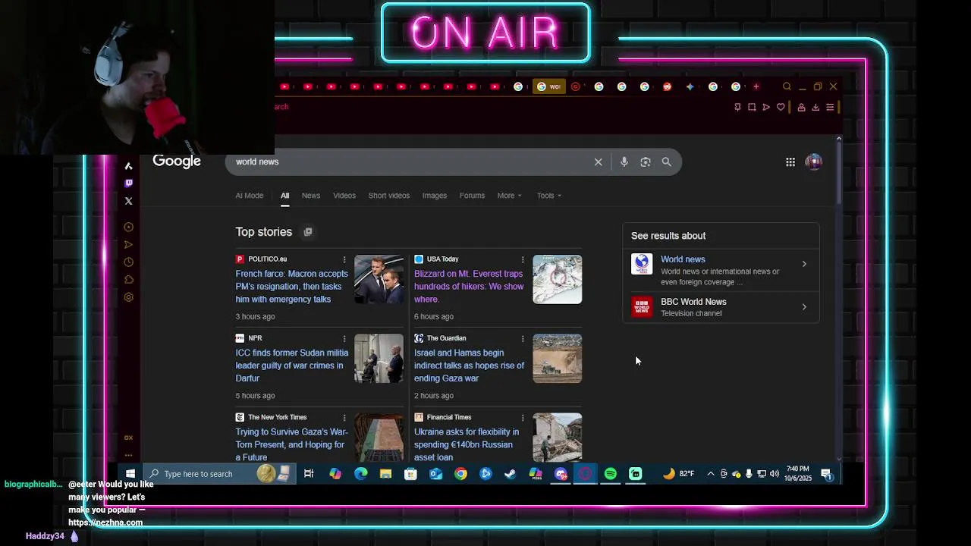Viewport: 971px width, 546px height.
Task: Select the Short videos tab
Action: tap(389, 196)
